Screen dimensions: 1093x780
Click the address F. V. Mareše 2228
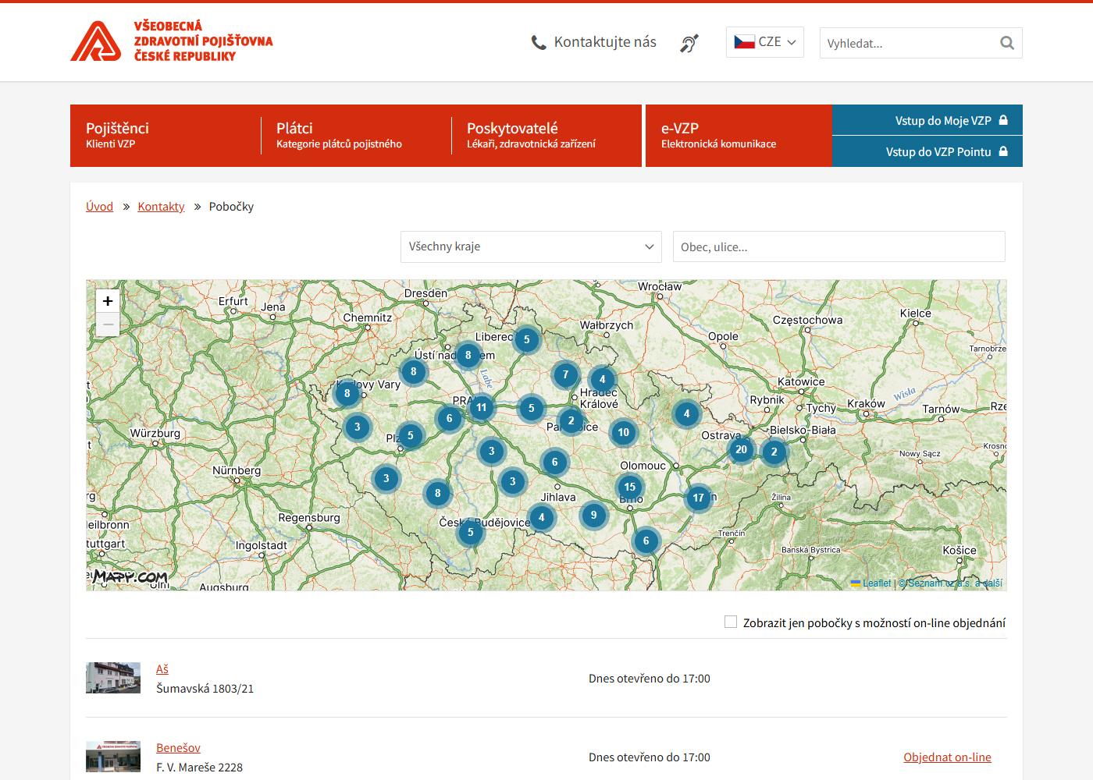tap(199, 768)
